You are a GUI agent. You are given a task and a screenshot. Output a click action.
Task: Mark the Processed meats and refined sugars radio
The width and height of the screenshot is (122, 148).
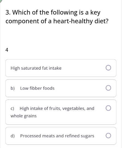click(x=108, y=136)
